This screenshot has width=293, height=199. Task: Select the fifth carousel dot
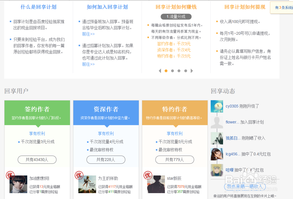185,71
